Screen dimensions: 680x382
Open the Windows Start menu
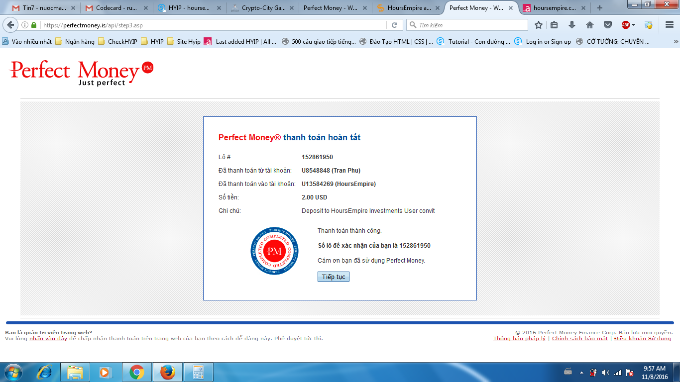click(13, 372)
